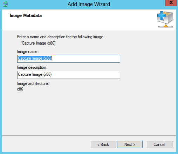This screenshot has width=178, height=154.
Task: Click the "Image architecture:" label
Action: (33, 83)
